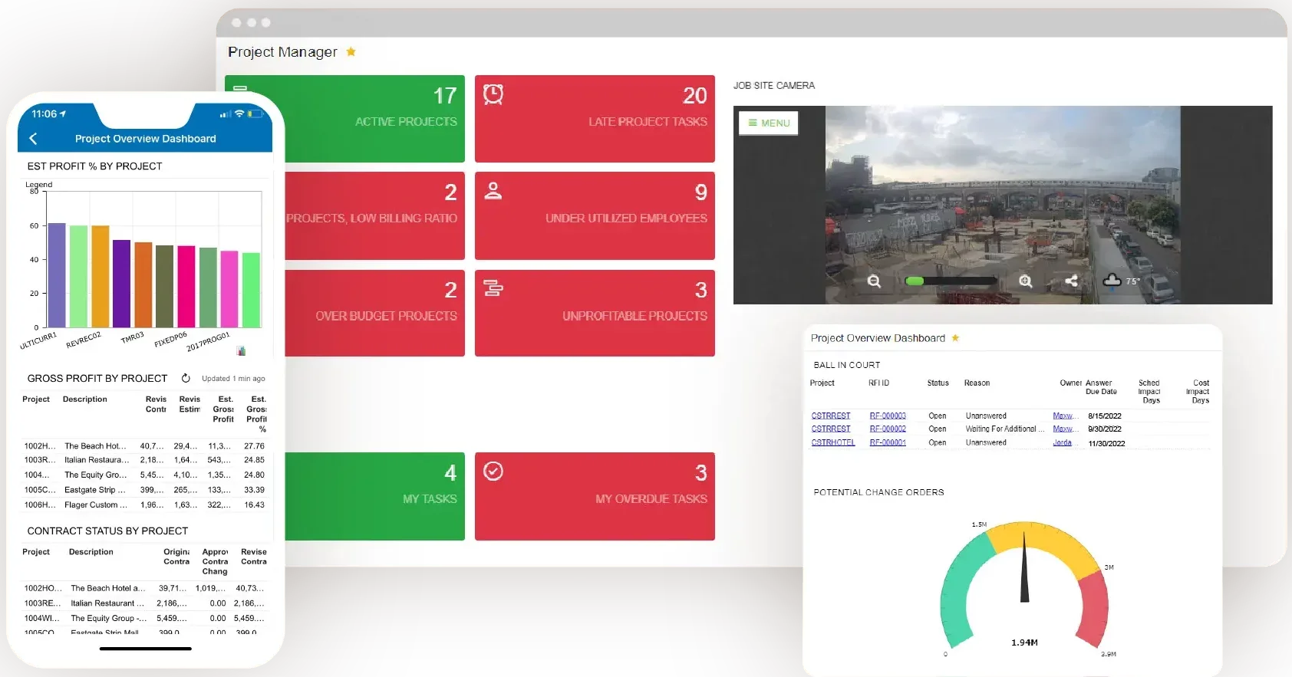Tap the 1004WI Equity Group contract status row
The image size is (1292, 677).
144,618
